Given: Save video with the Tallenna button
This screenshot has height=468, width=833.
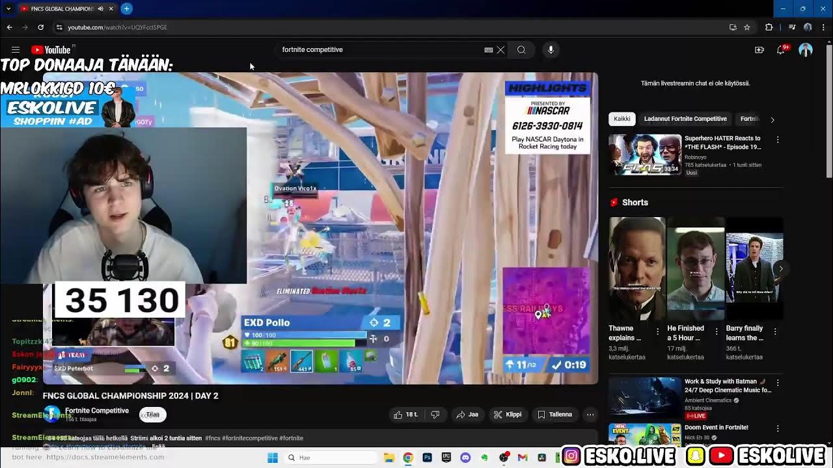Looking at the screenshot, I should [555, 414].
